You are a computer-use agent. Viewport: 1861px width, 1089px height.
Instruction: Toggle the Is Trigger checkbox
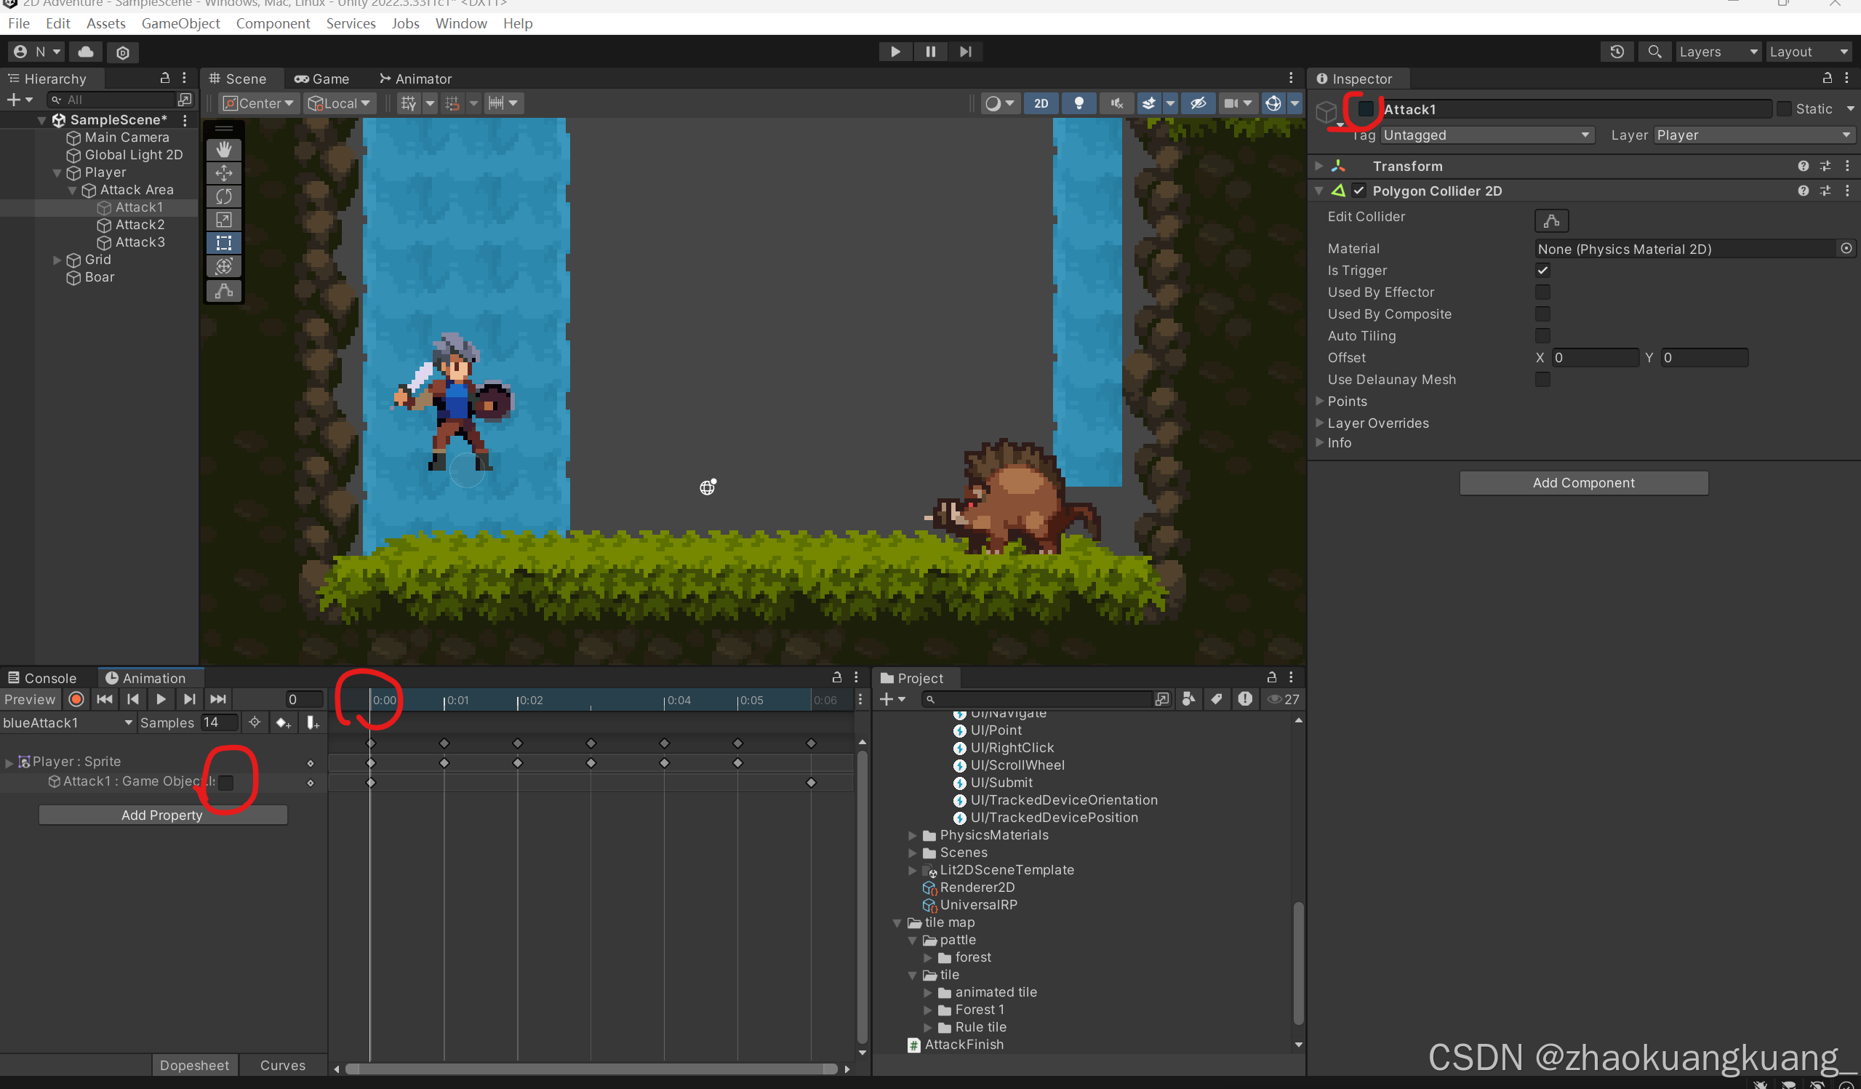(1542, 271)
